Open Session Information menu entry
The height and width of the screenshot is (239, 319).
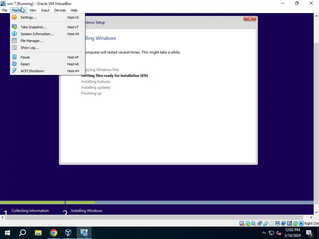point(47,34)
